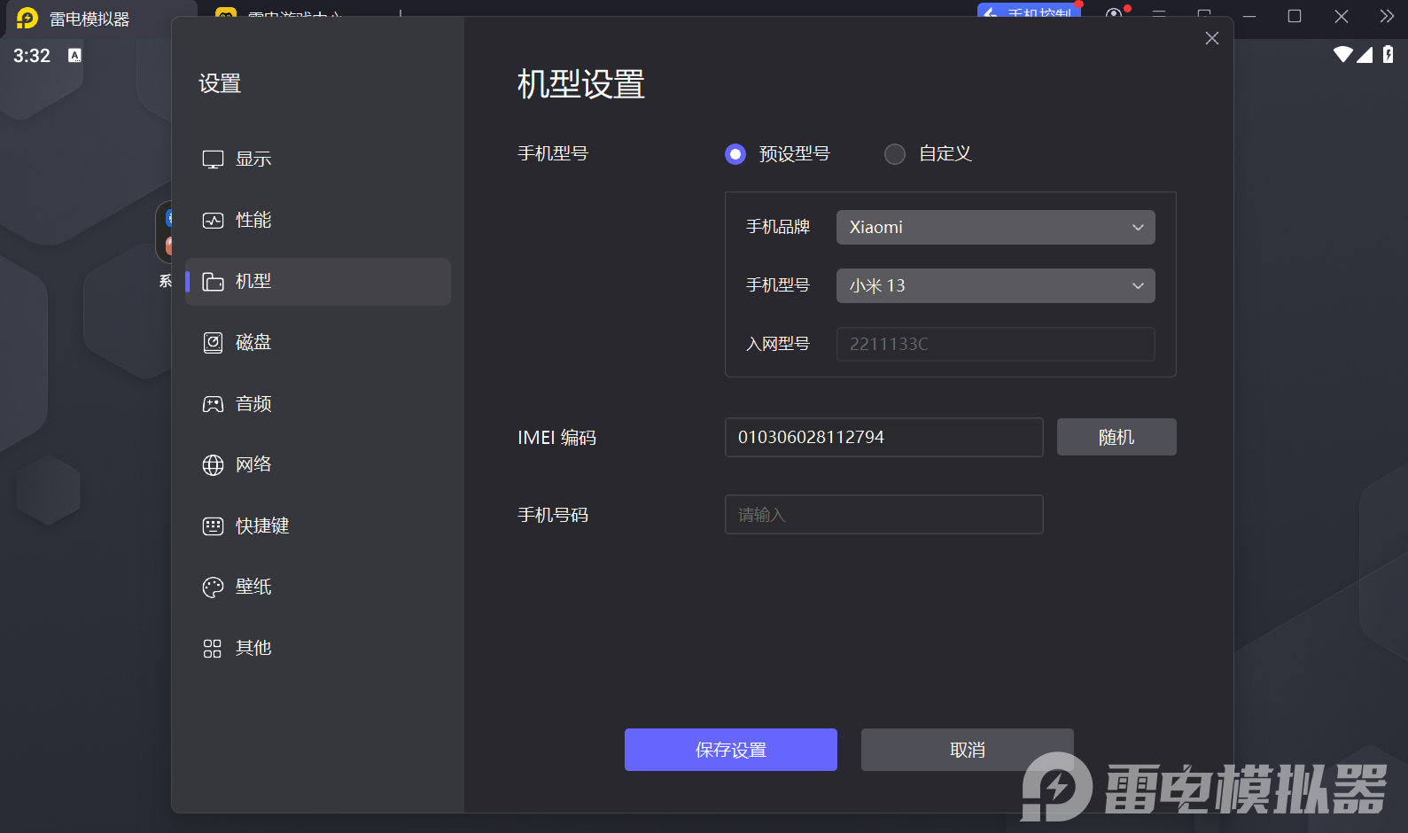Select the 预设型号 preset model radio button
The height and width of the screenshot is (833, 1408).
[x=735, y=154]
